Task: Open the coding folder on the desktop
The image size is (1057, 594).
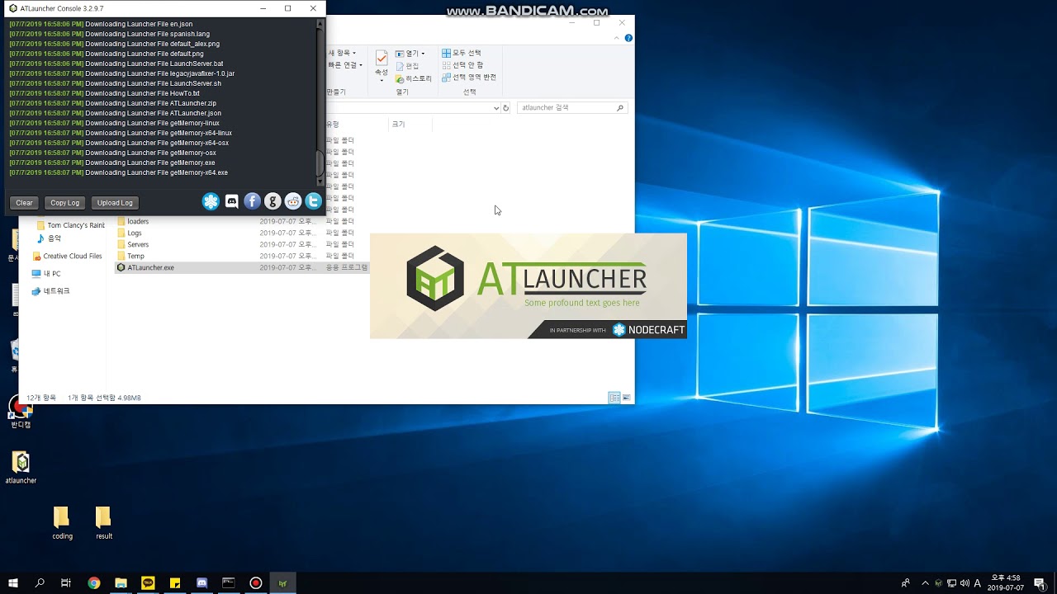Action: click(62, 523)
